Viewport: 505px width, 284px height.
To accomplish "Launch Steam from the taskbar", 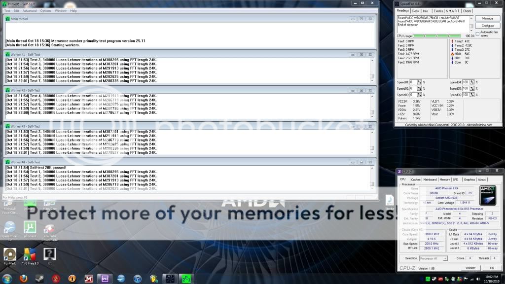I will (x=39, y=279).
